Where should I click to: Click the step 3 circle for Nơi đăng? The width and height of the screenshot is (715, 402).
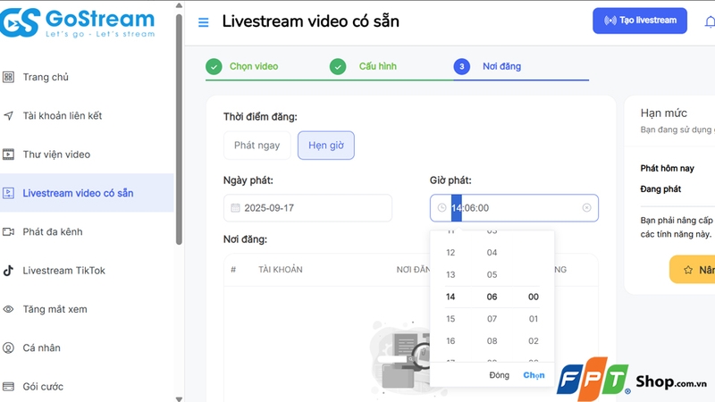tap(462, 66)
